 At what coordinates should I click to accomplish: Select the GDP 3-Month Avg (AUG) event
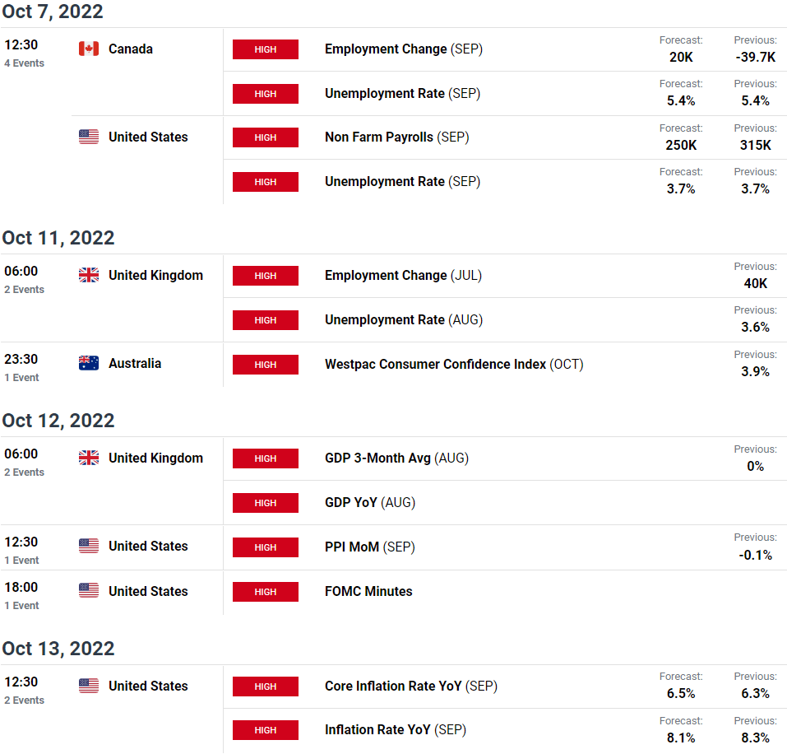click(396, 458)
